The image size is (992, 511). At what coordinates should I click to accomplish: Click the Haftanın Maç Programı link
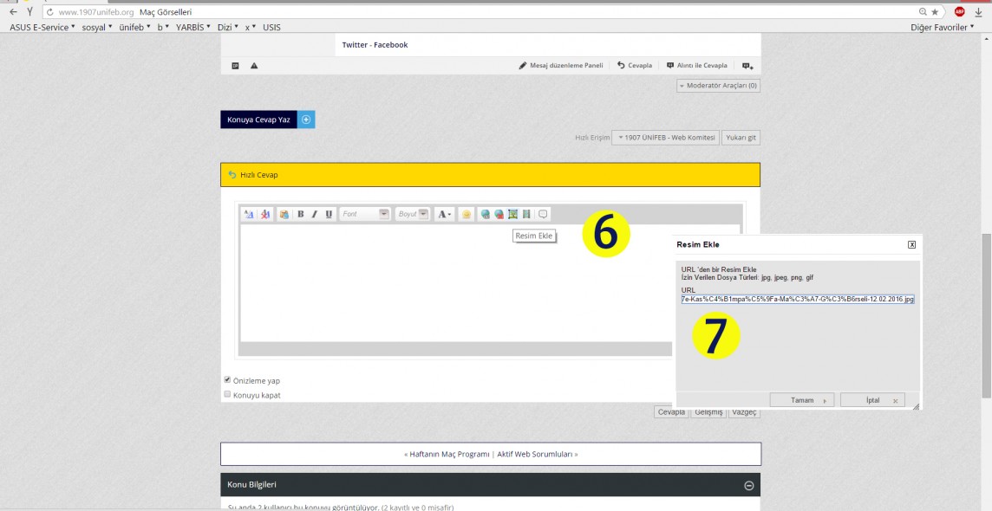pos(448,454)
